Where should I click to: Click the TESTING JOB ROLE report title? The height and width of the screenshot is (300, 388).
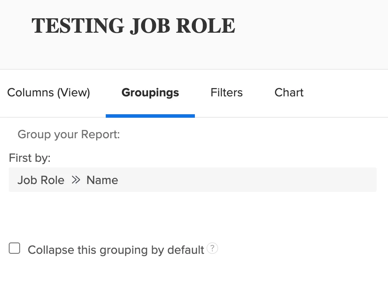pyautogui.click(x=133, y=26)
